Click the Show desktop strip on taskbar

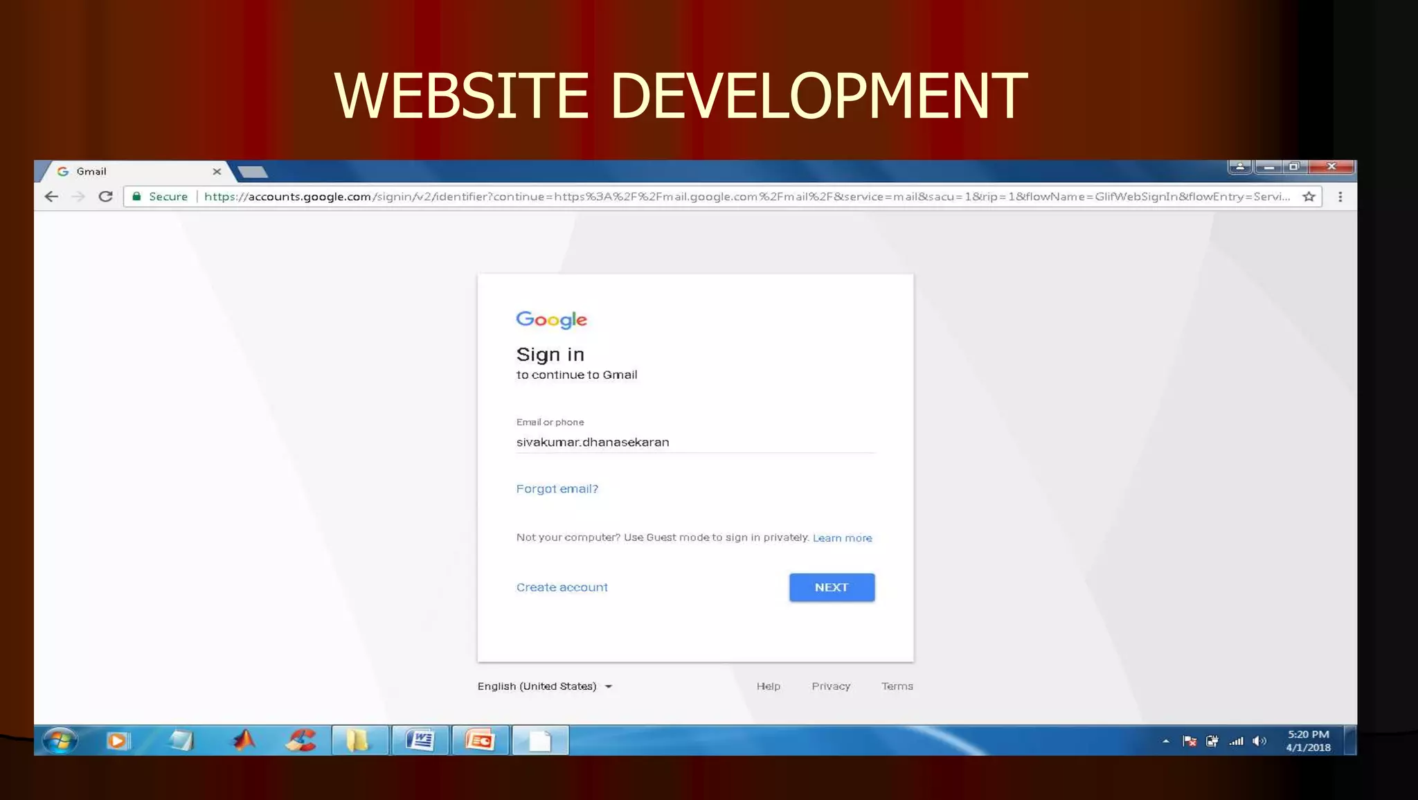pyautogui.click(x=1350, y=740)
